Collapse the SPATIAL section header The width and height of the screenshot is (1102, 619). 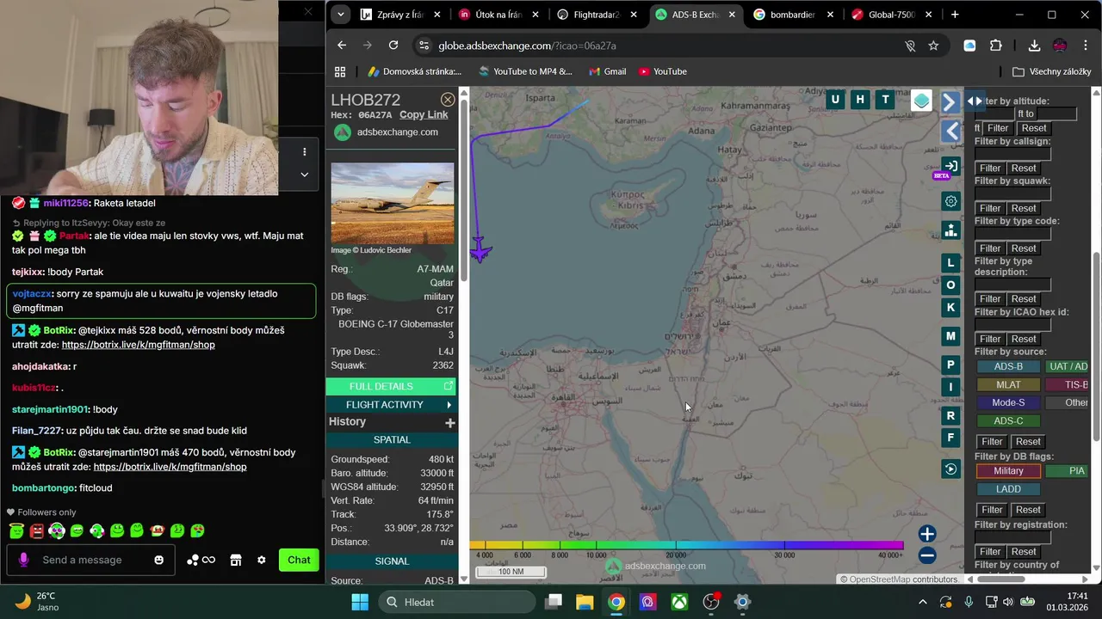(392, 439)
